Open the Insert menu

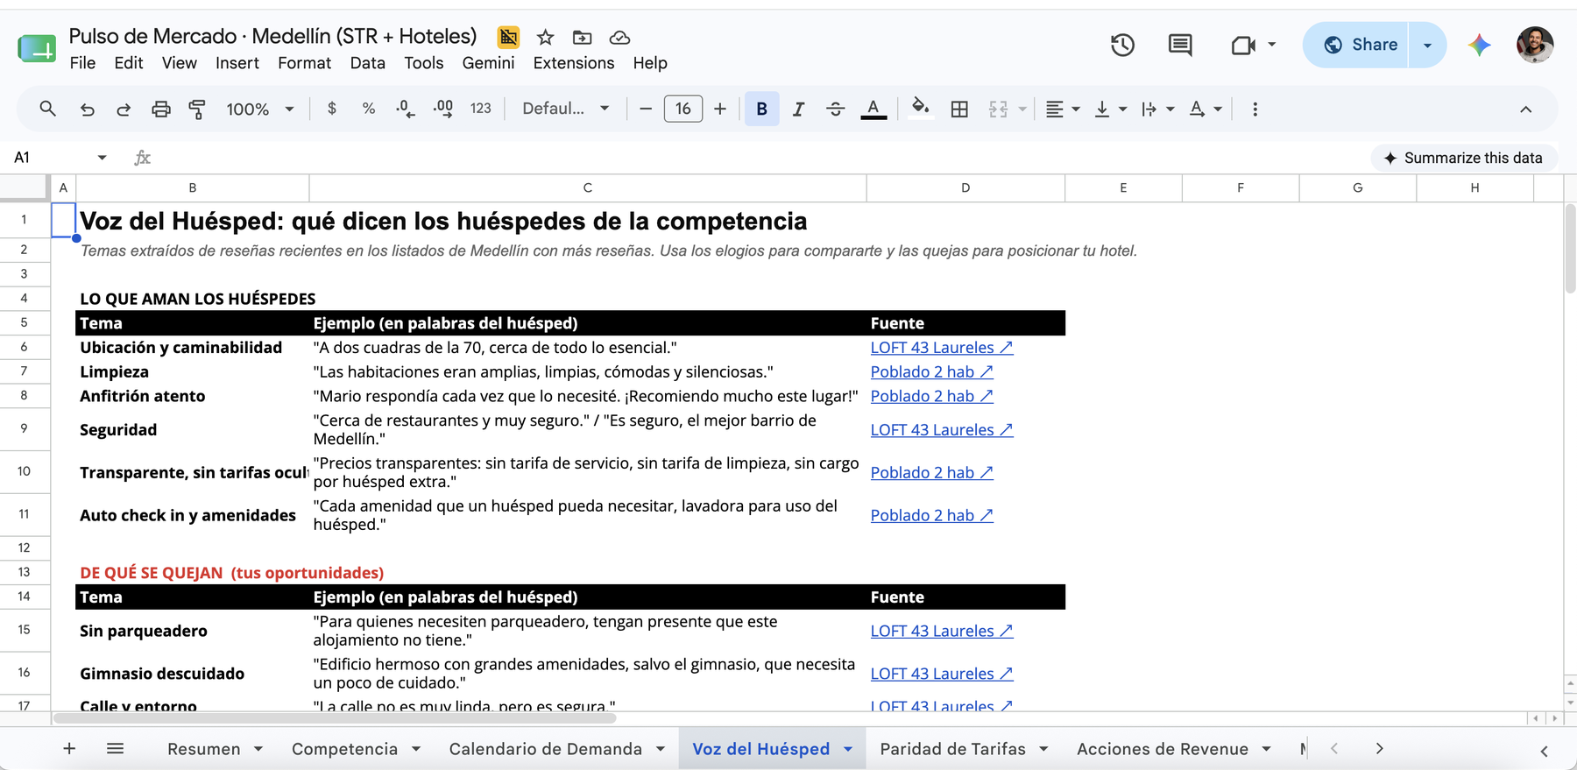[237, 63]
